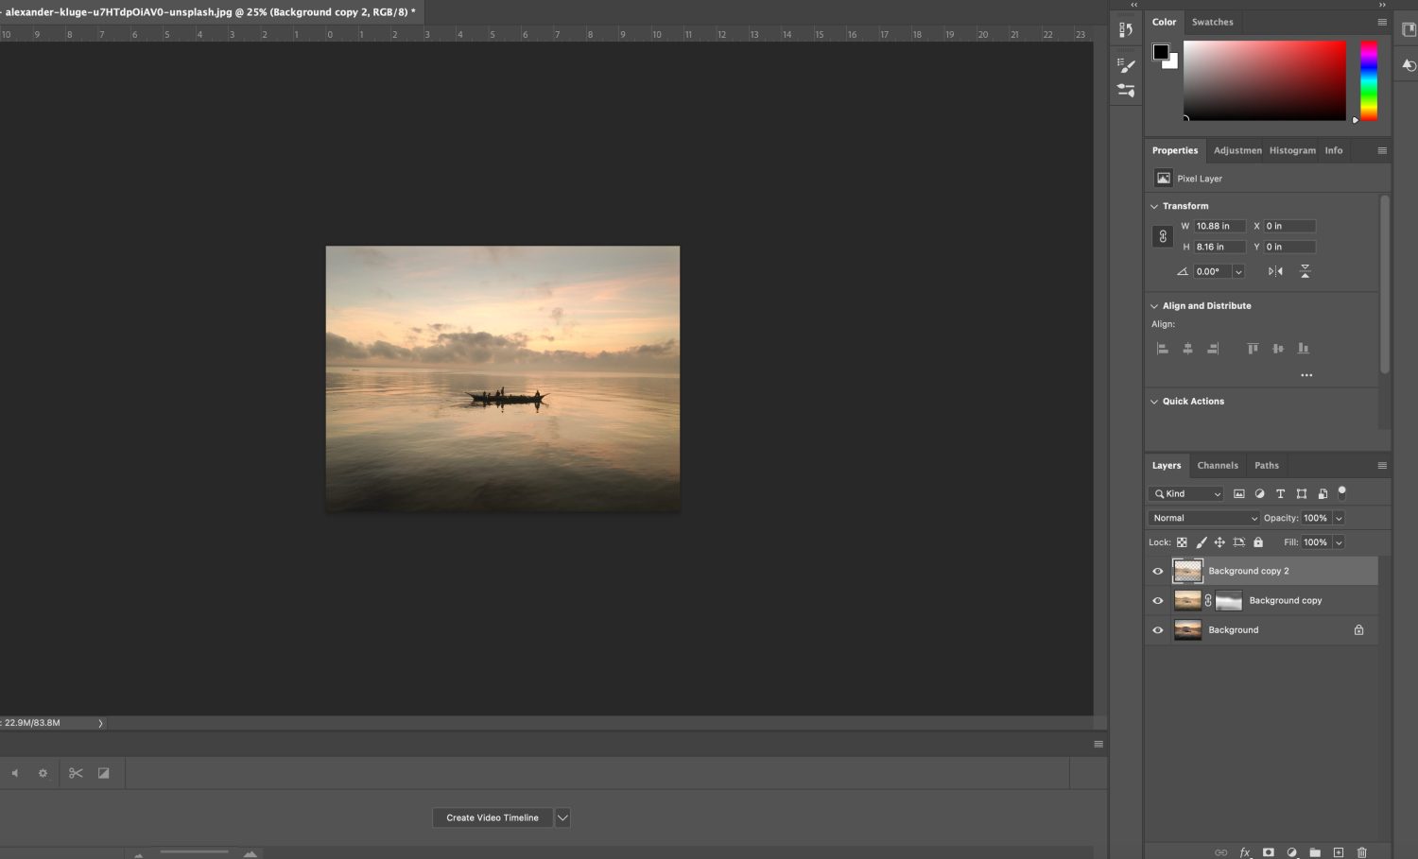Create a new layer with plus icon
The image size is (1418, 859).
click(x=1339, y=852)
